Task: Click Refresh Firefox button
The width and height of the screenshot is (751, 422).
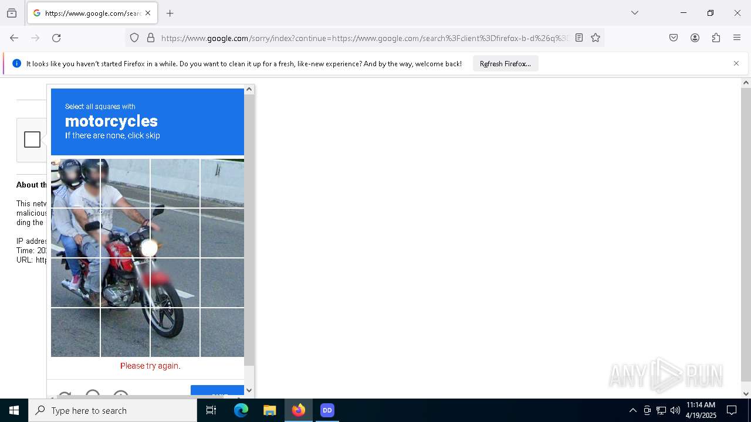Action: coord(505,63)
